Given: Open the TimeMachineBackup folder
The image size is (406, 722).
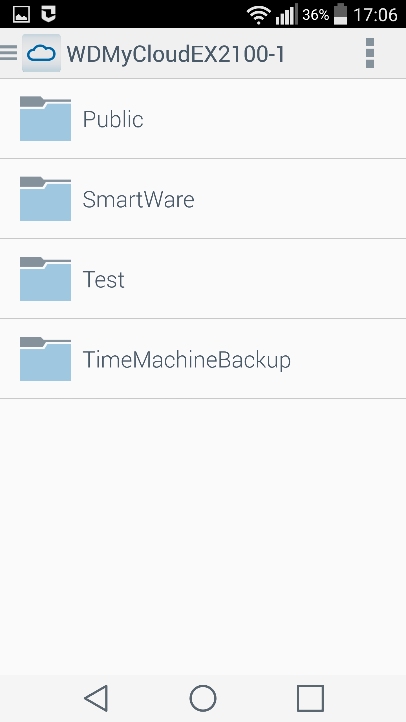Looking at the screenshot, I should (203, 359).
